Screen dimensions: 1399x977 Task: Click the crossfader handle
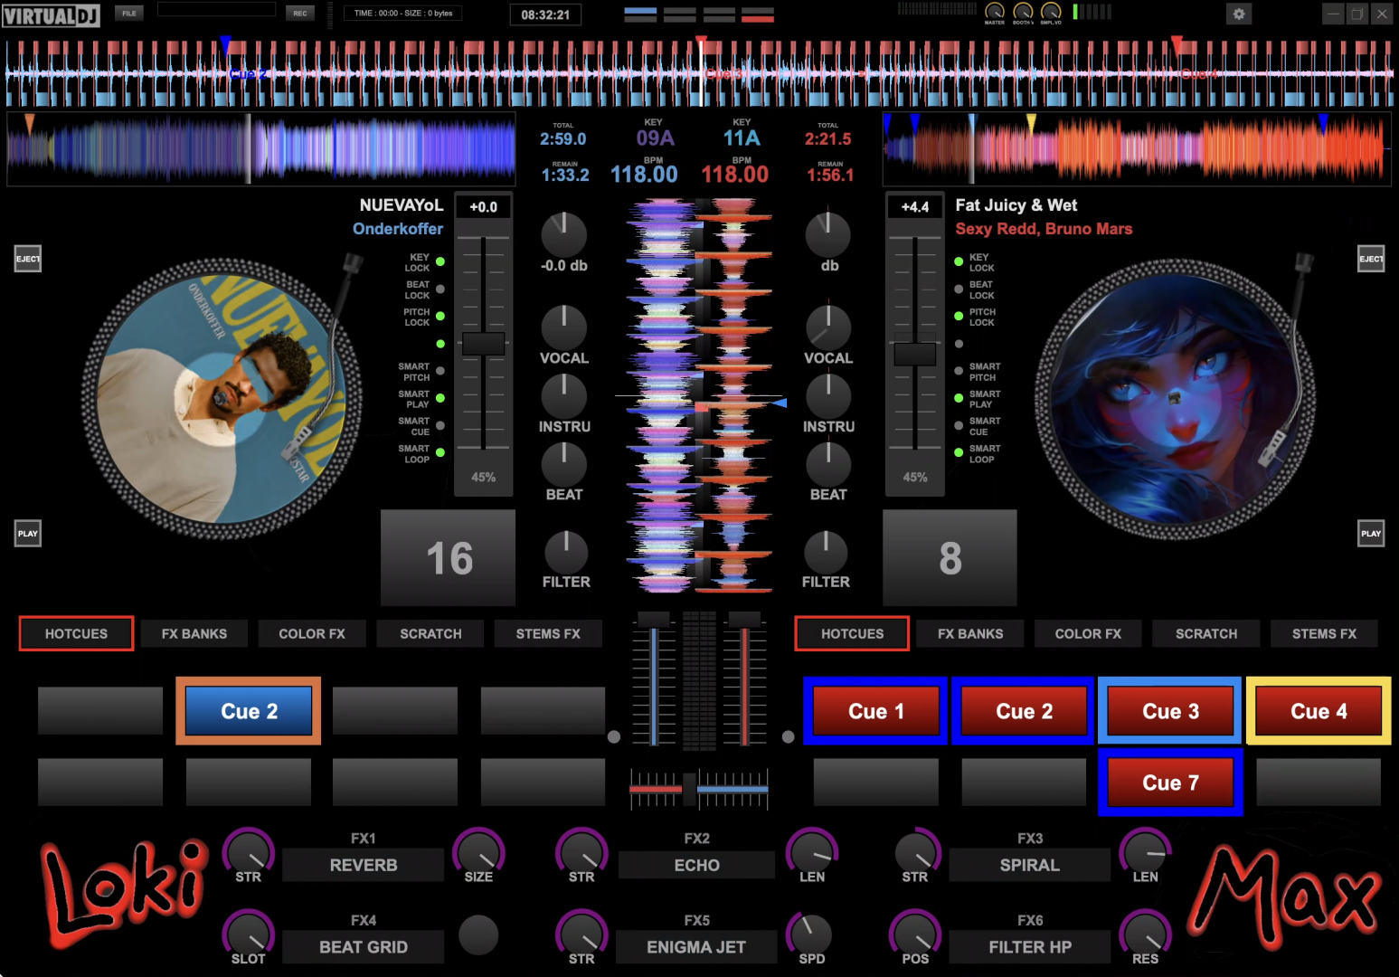[x=690, y=789]
